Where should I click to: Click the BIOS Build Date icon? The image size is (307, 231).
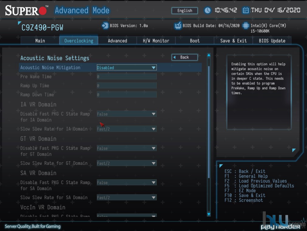click(178, 26)
